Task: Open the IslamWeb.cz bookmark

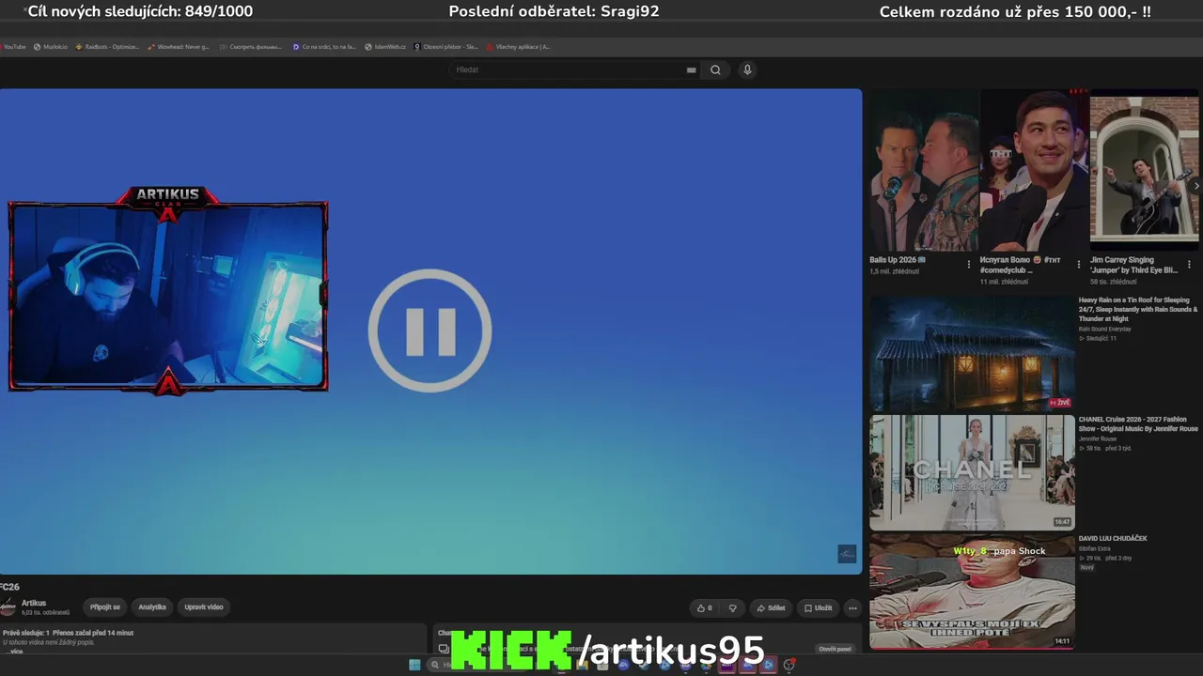Action: pos(385,47)
